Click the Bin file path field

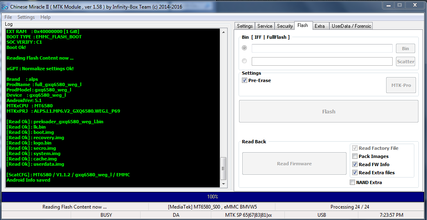[x=322, y=49]
